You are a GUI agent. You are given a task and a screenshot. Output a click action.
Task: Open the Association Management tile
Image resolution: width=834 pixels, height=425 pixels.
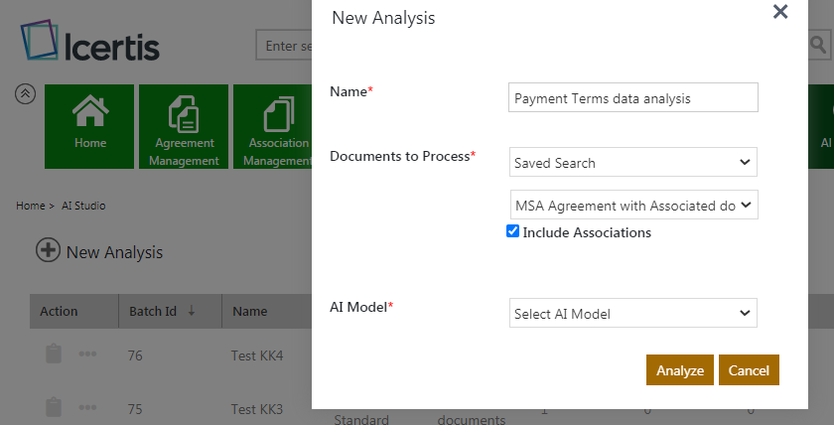[273, 126]
